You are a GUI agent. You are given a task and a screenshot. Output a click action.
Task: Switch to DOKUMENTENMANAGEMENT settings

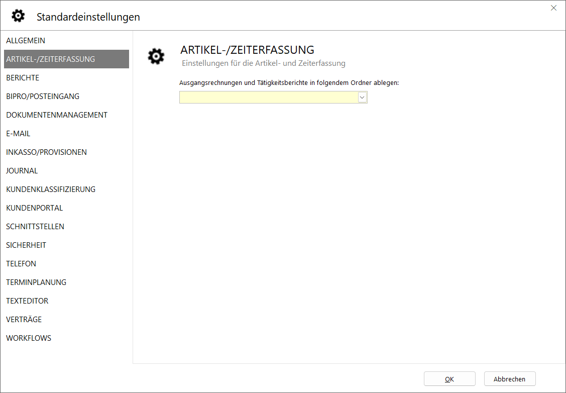(57, 115)
